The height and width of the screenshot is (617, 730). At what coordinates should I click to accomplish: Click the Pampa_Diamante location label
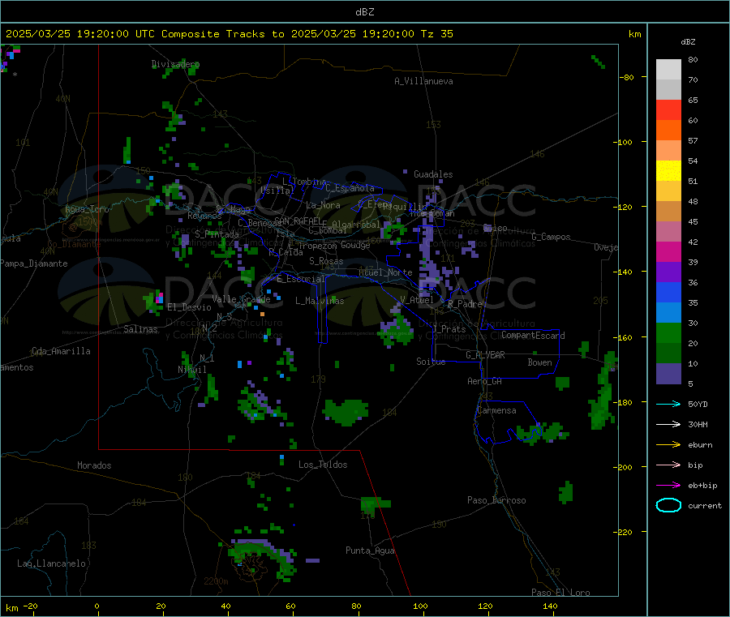click(33, 264)
